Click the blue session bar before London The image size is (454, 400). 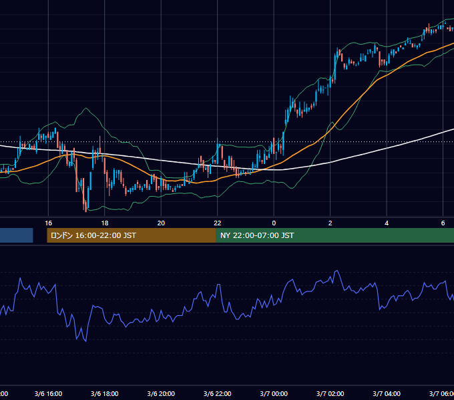[x=17, y=235]
